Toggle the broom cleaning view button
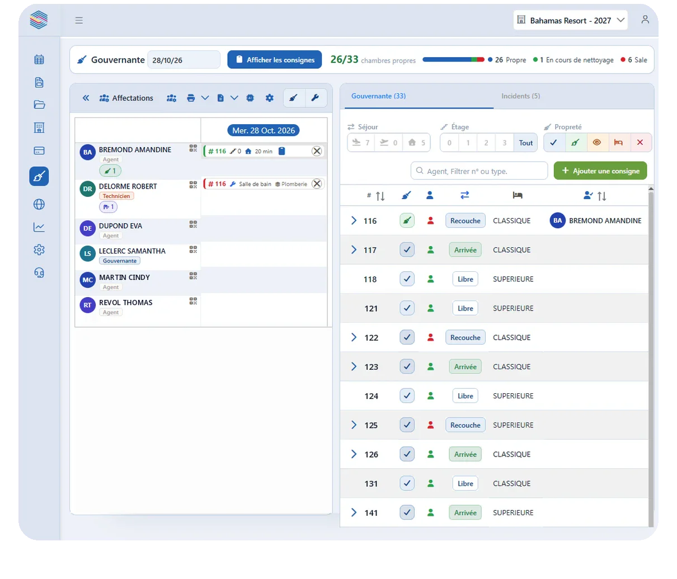This screenshot has width=677, height=579. tap(294, 98)
